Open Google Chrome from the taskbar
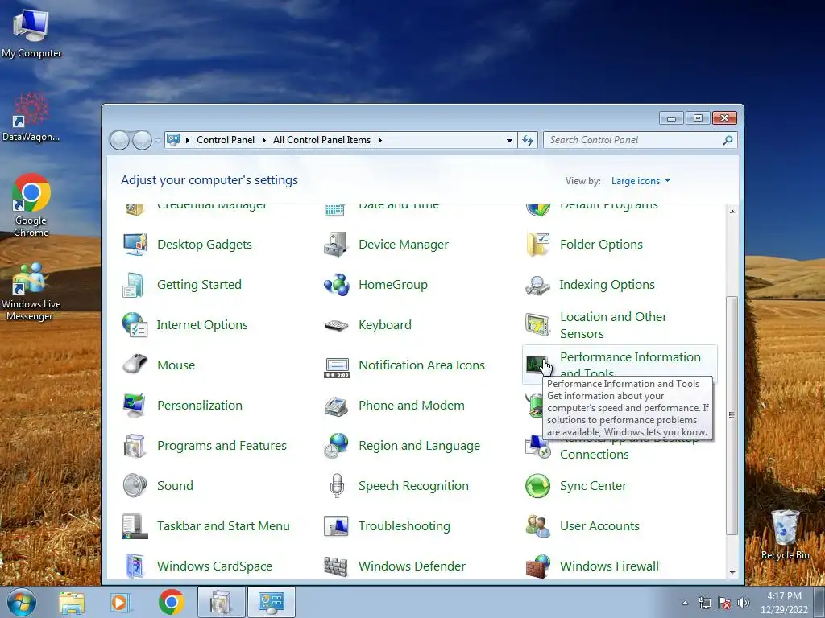 [x=171, y=602]
